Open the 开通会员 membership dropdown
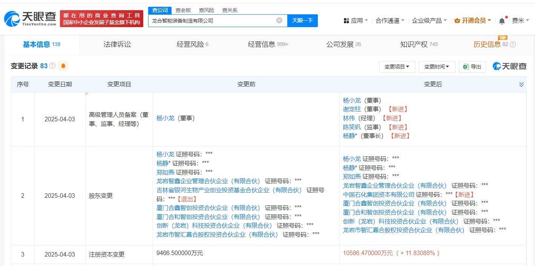The image size is (535, 266). 473,20
